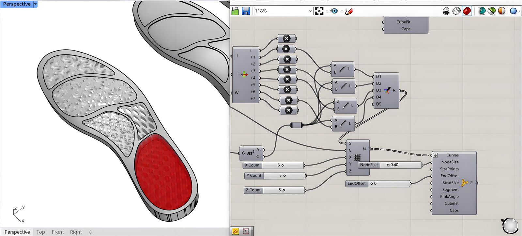Click the round navigation compass widget
Image resolution: width=522 pixels, height=236 pixels.
point(510,226)
